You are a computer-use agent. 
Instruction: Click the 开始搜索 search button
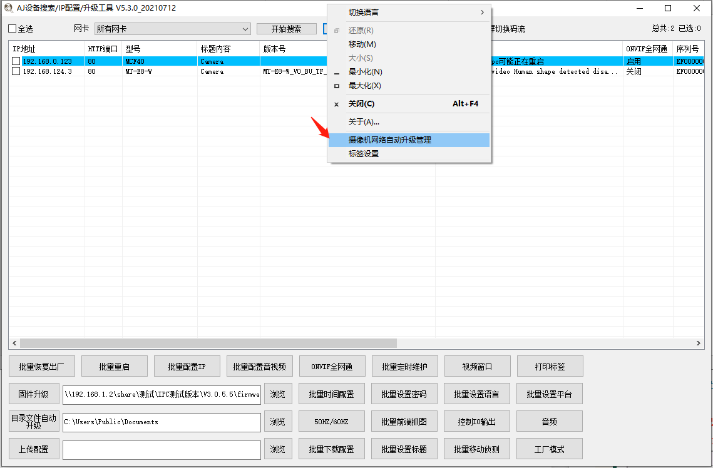[286, 28]
